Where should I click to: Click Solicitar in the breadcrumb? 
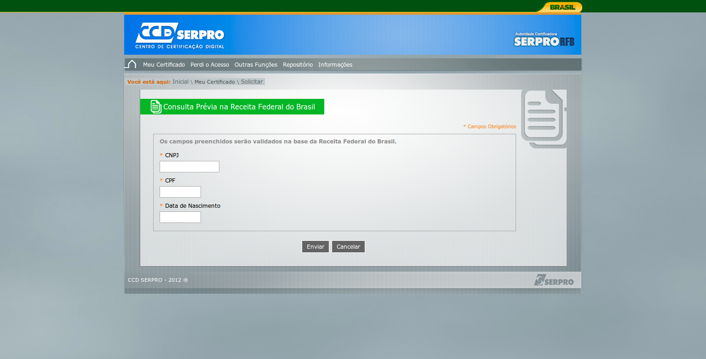pos(252,82)
